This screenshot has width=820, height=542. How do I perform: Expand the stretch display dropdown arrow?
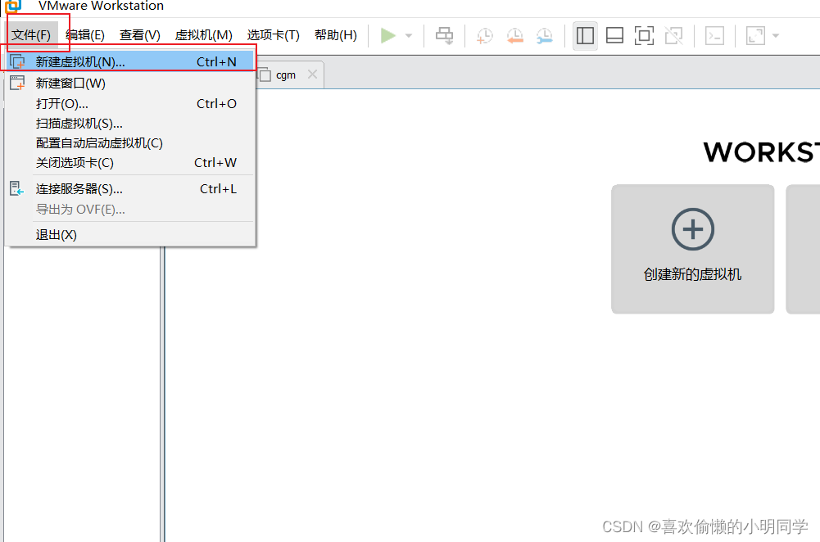(776, 36)
